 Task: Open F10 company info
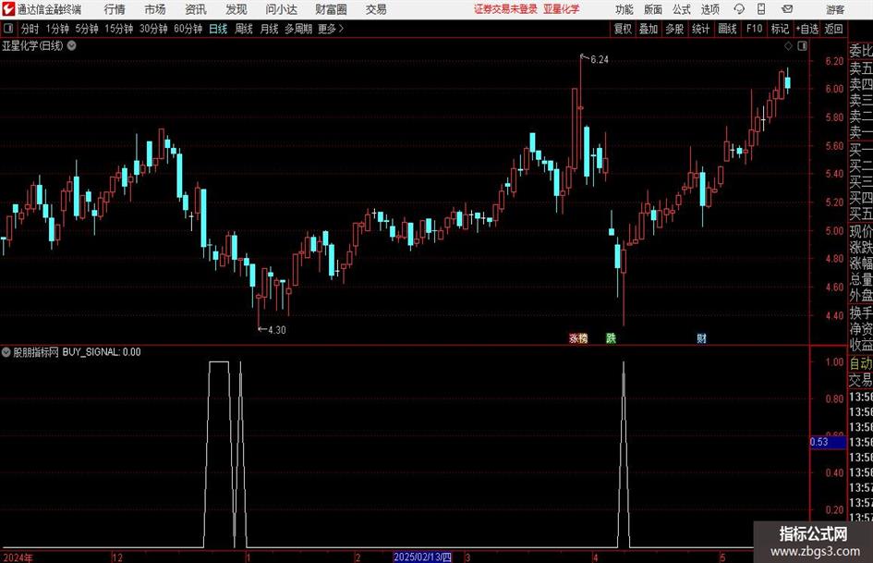pos(755,29)
